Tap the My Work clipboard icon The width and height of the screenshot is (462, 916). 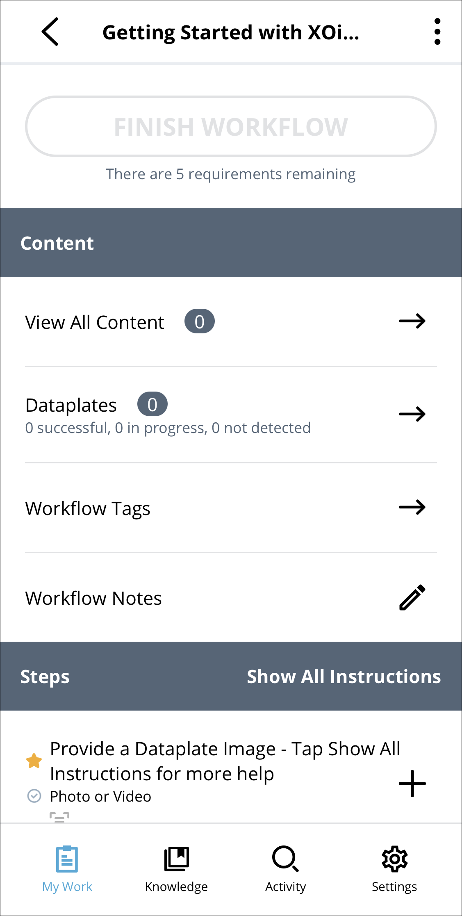[x=67, y=859]
